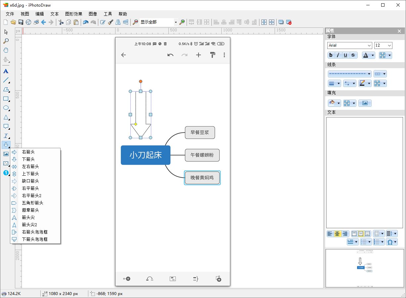
Task: Choose the Triangle shape tool
Action: 6,117
